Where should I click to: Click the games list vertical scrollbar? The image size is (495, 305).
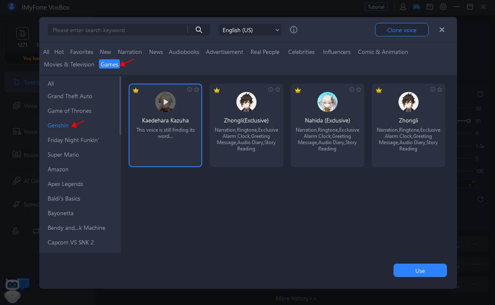pyautogui.click(x=120, y=106)
